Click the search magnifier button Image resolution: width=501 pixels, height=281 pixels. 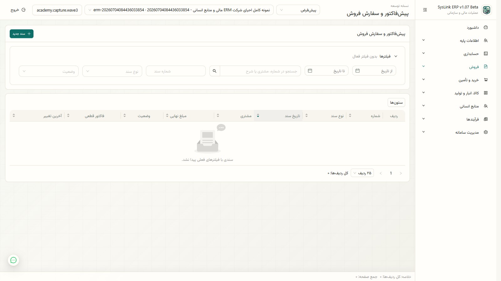[214, 71]
